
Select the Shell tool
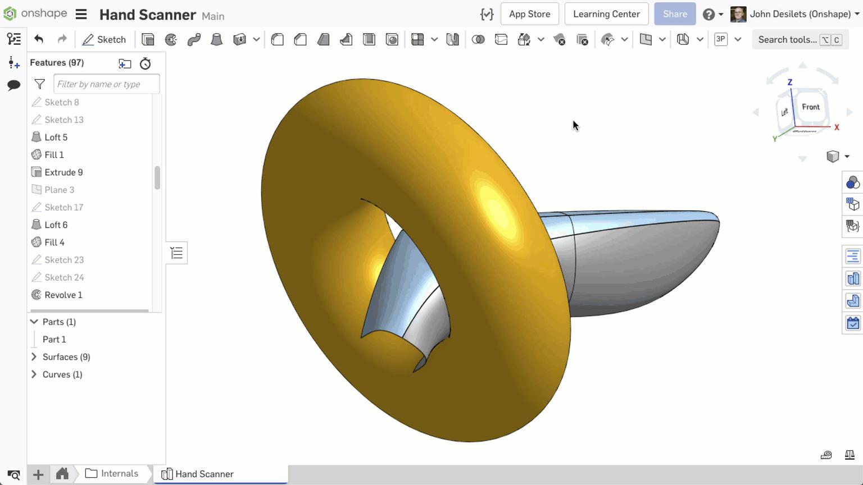(369, 39)
